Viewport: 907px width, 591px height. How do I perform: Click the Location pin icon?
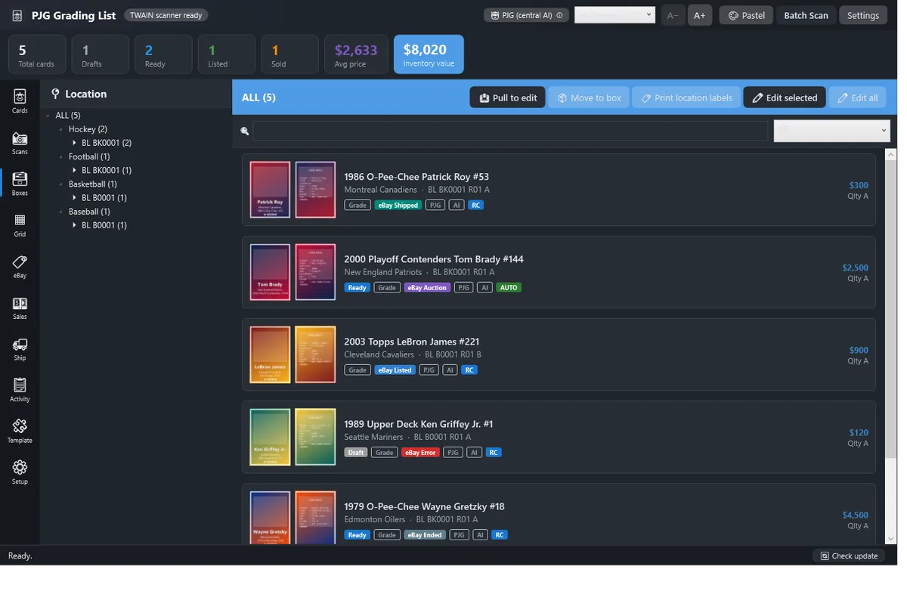pyautogui.click(x=55, y=94)
